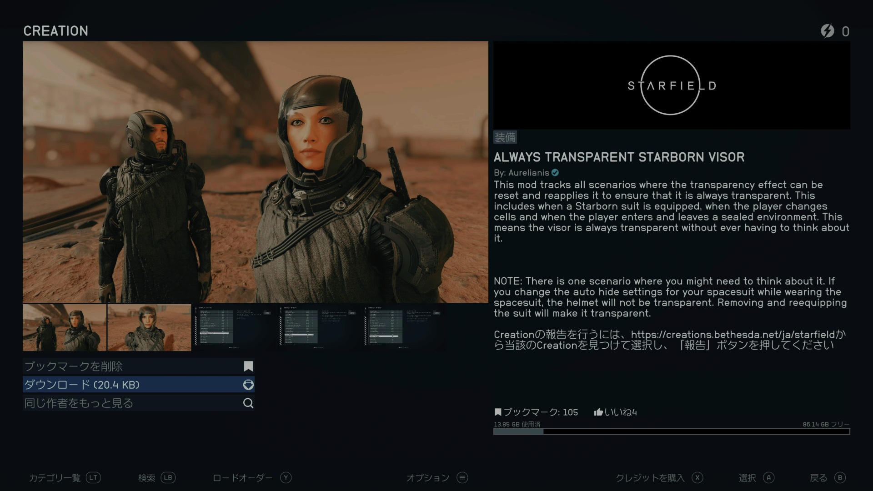Click the bookmark icon in remove bookmark row

pos(248,366)
